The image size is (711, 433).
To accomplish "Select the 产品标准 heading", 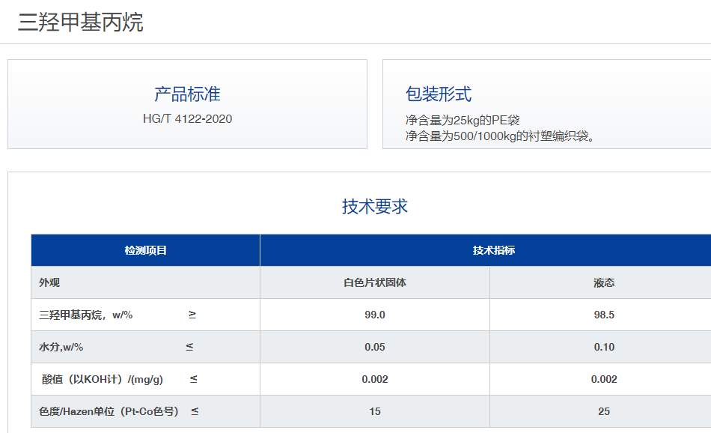I will click(x=187, y=94).
